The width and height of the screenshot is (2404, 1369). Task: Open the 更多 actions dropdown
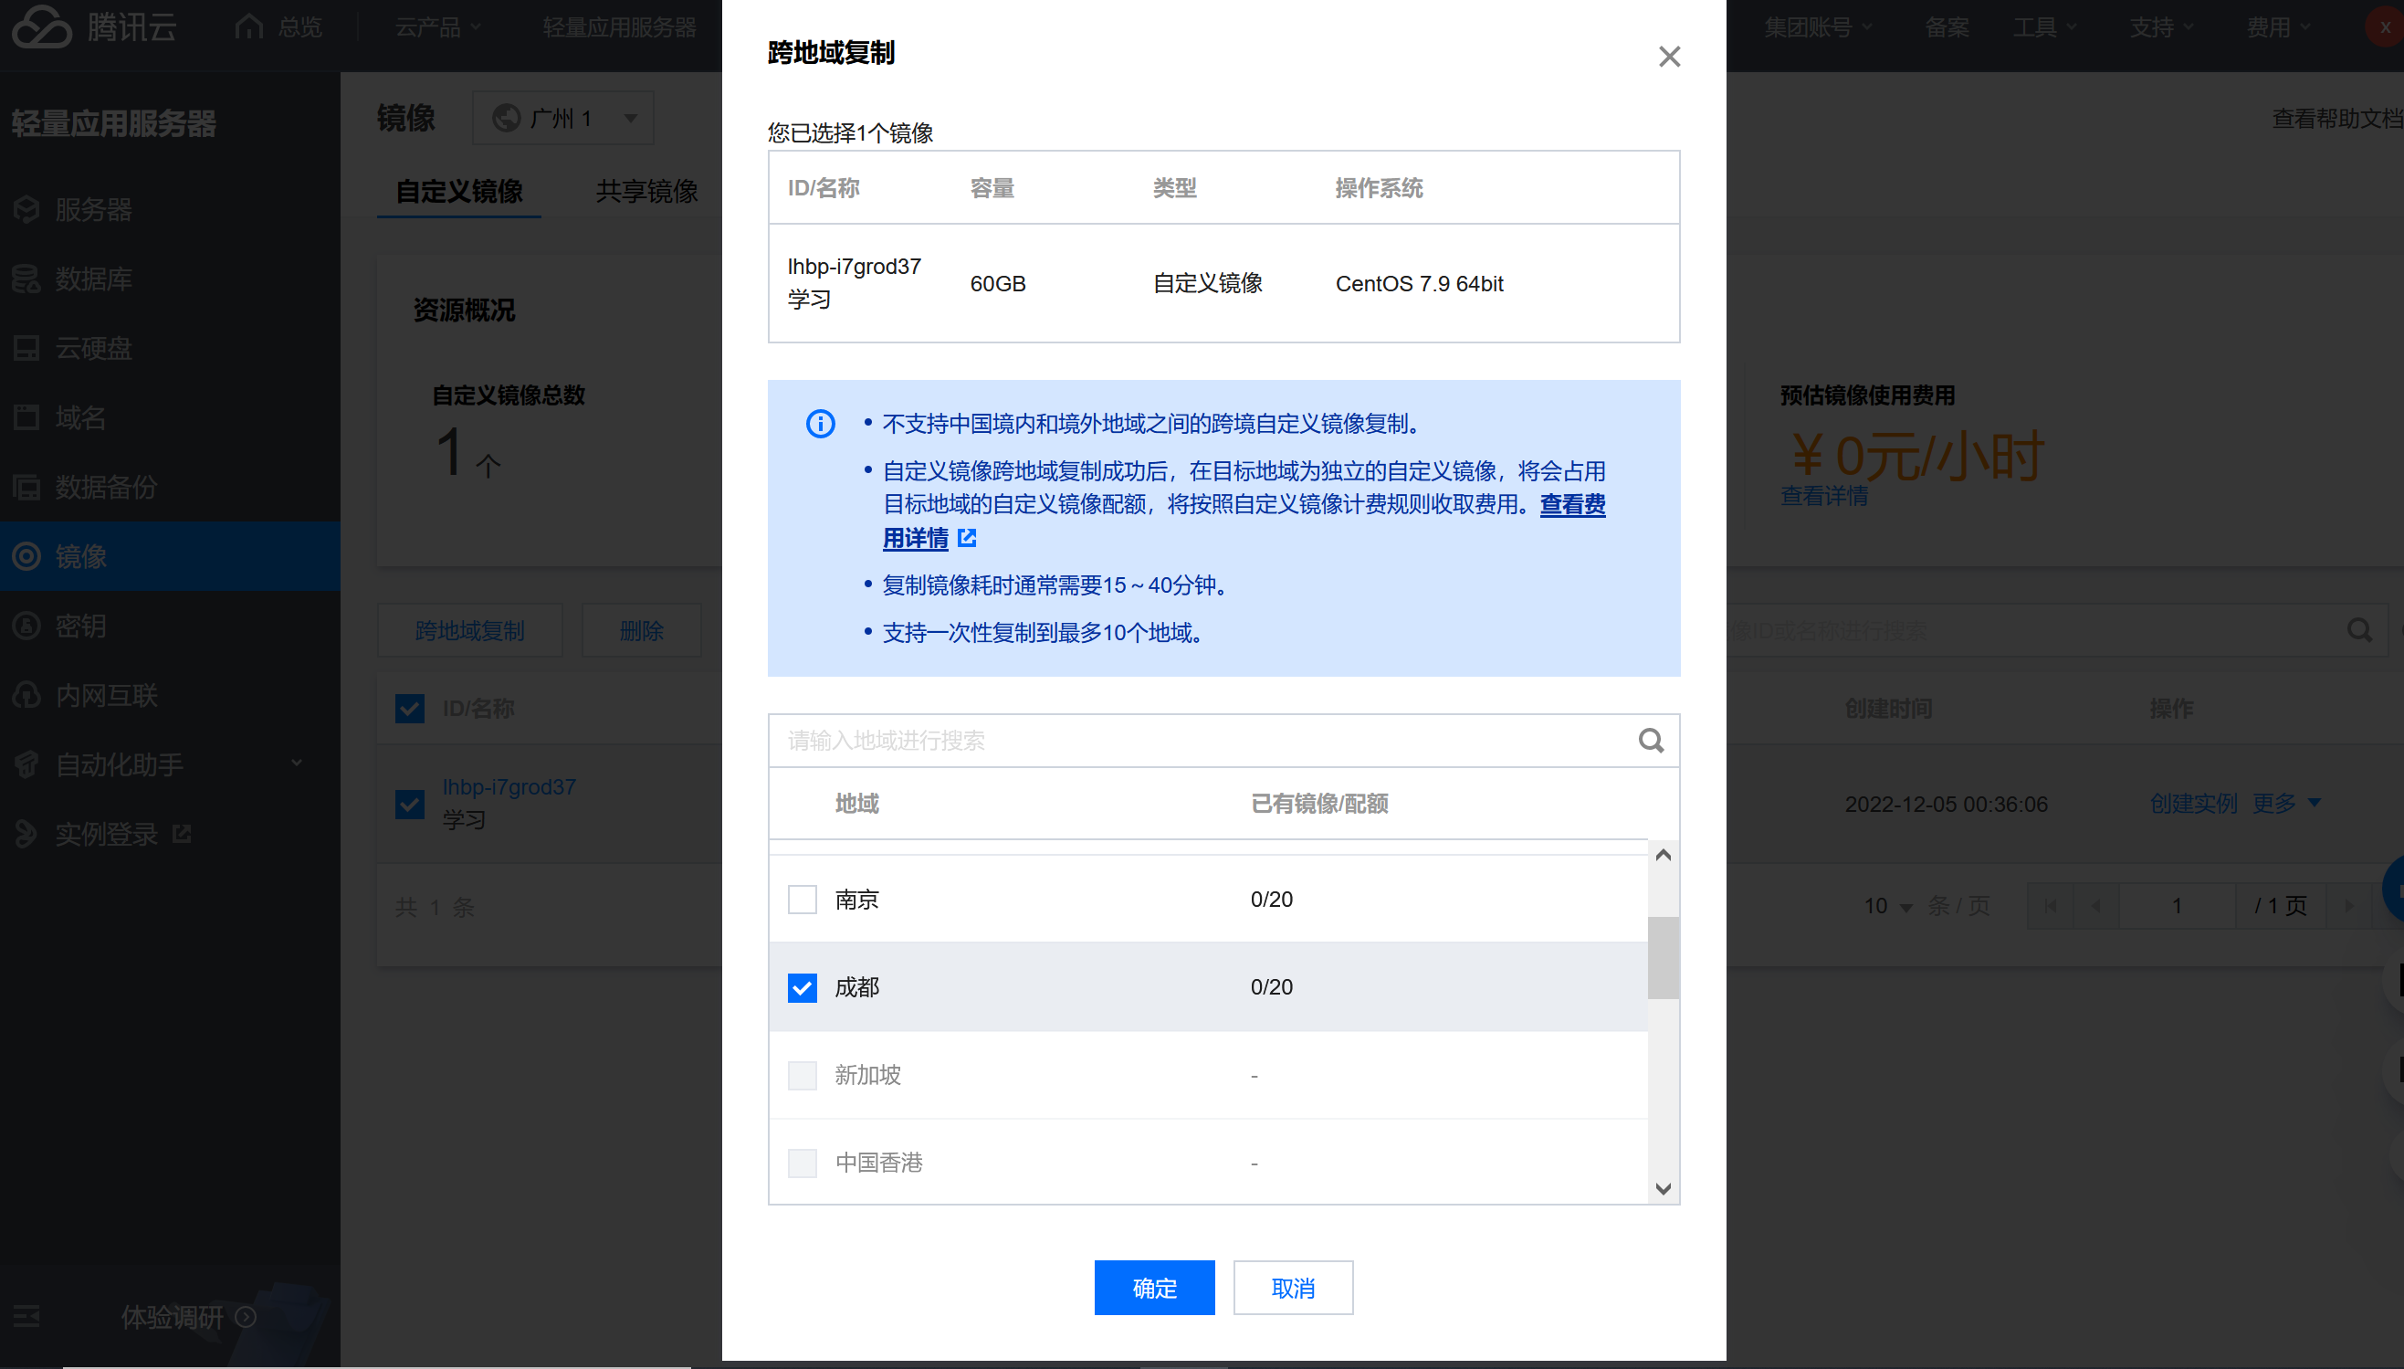coord(2285,803)
